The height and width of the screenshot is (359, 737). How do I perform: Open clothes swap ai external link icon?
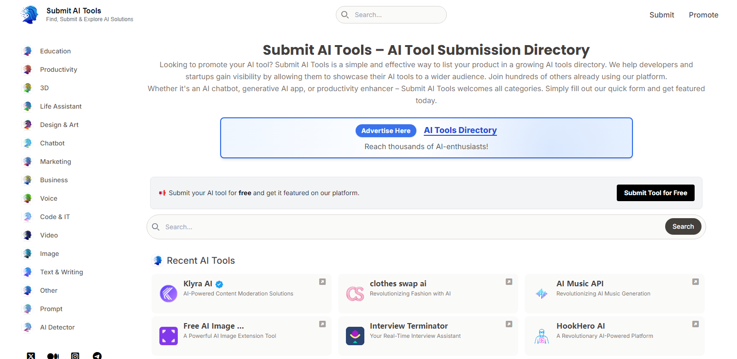[509, 282]
